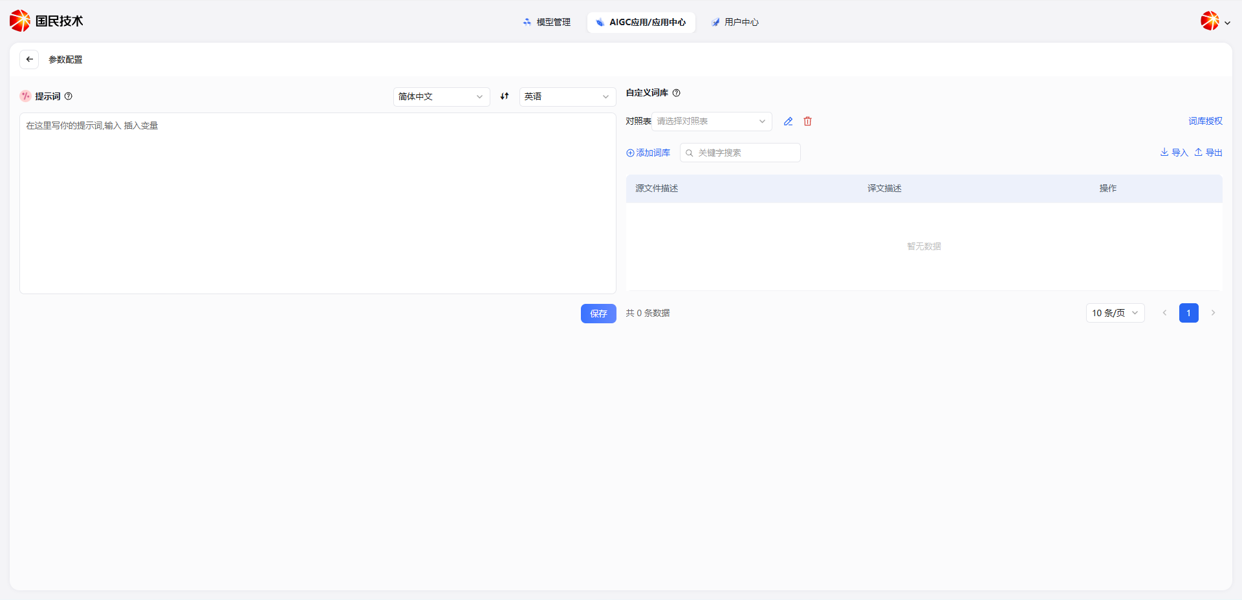The width and height of the screenshot is (1242, 600).
Task: Open the user avatar menu
Action: coord(1215,21)
